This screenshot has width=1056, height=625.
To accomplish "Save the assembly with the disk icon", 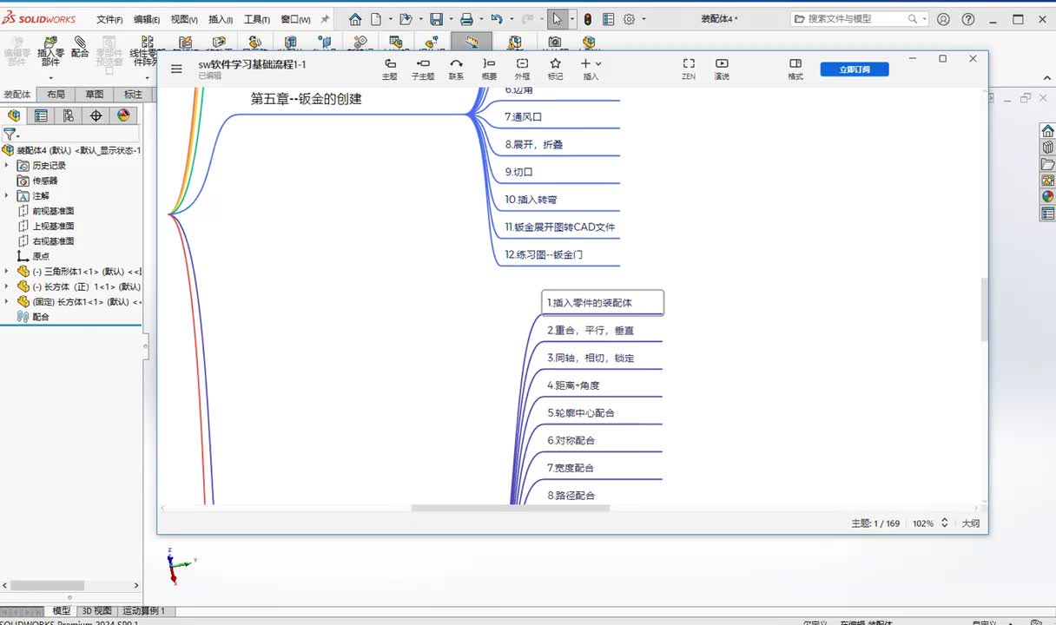I will coord(436,19).
